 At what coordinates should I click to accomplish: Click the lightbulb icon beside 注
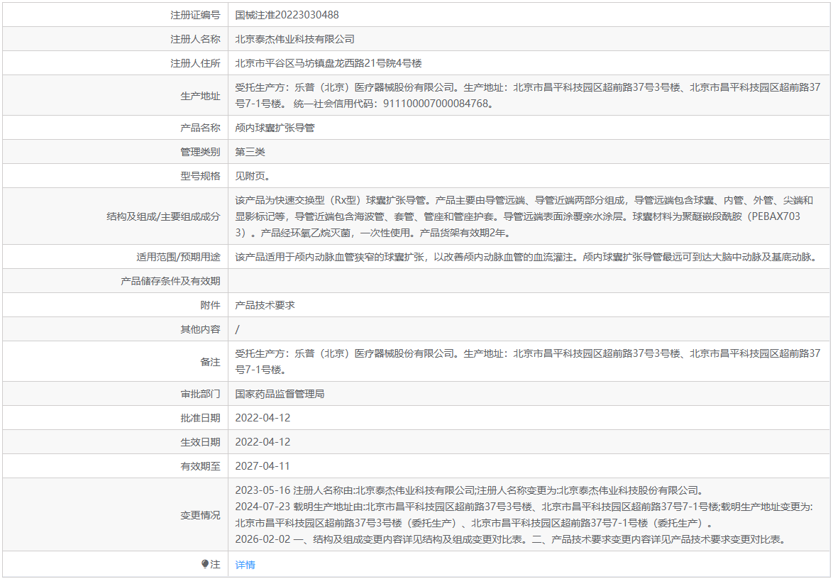(x=205, y=564)
